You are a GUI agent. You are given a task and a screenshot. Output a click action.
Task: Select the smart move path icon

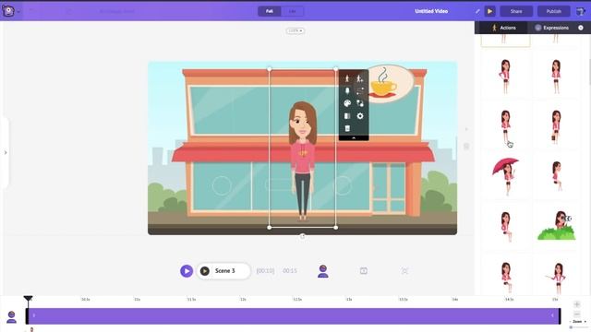(x=360, y=90)
